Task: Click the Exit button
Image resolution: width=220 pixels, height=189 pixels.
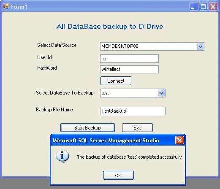Action: point(137,128)
